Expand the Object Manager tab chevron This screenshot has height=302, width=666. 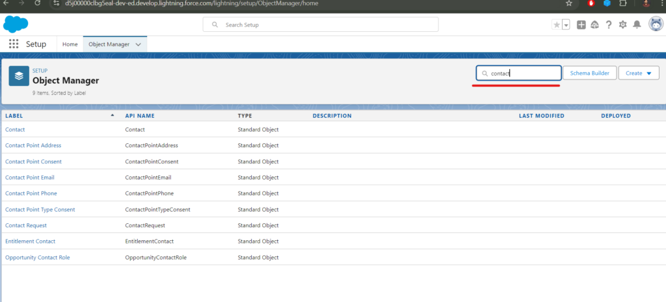coord(138,44)
